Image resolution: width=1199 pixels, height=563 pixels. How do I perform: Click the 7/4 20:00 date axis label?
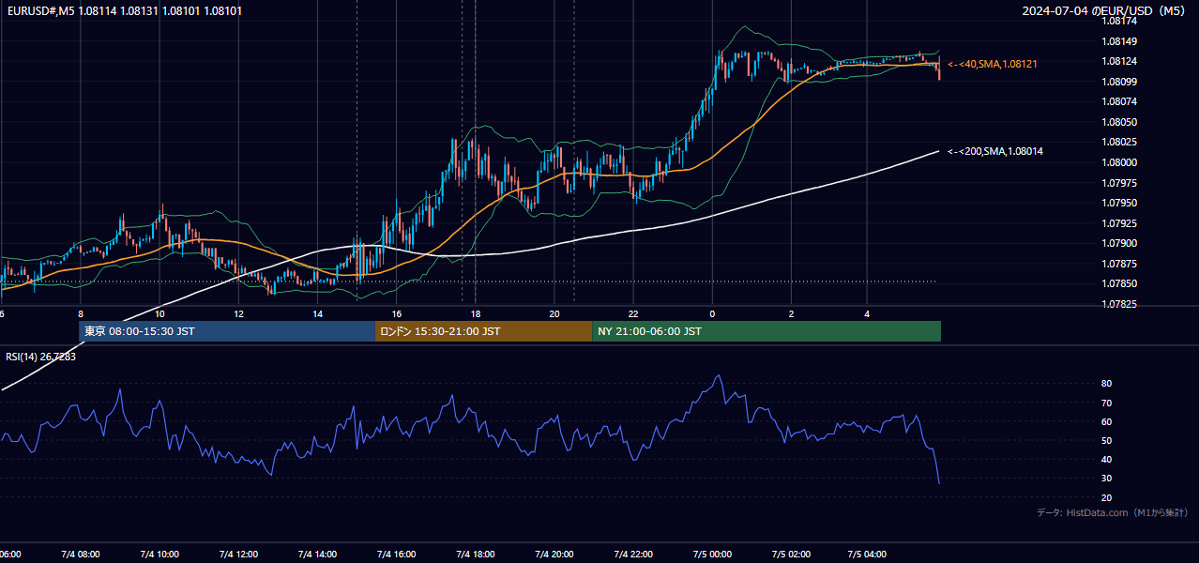[x=554, y=554]
